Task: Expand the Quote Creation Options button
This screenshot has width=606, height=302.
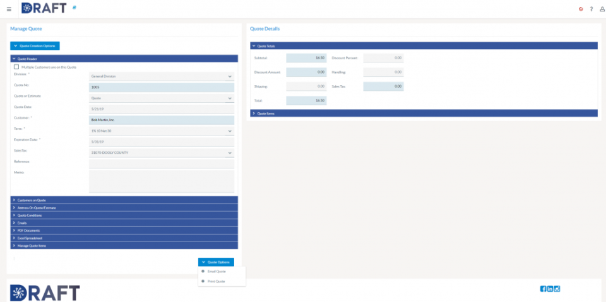Action: [35, 46]
